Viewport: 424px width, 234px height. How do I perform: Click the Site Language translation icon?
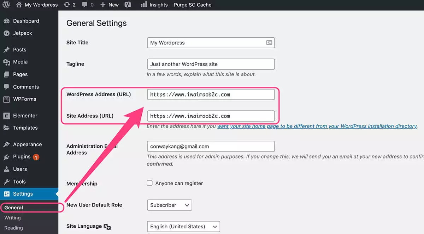tap(107, 227)
